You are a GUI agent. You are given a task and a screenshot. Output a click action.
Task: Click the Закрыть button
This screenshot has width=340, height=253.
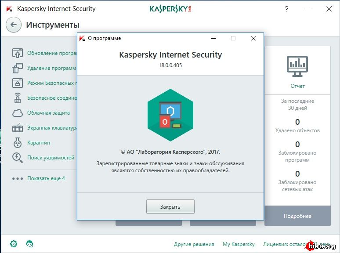tap(170, 206)
